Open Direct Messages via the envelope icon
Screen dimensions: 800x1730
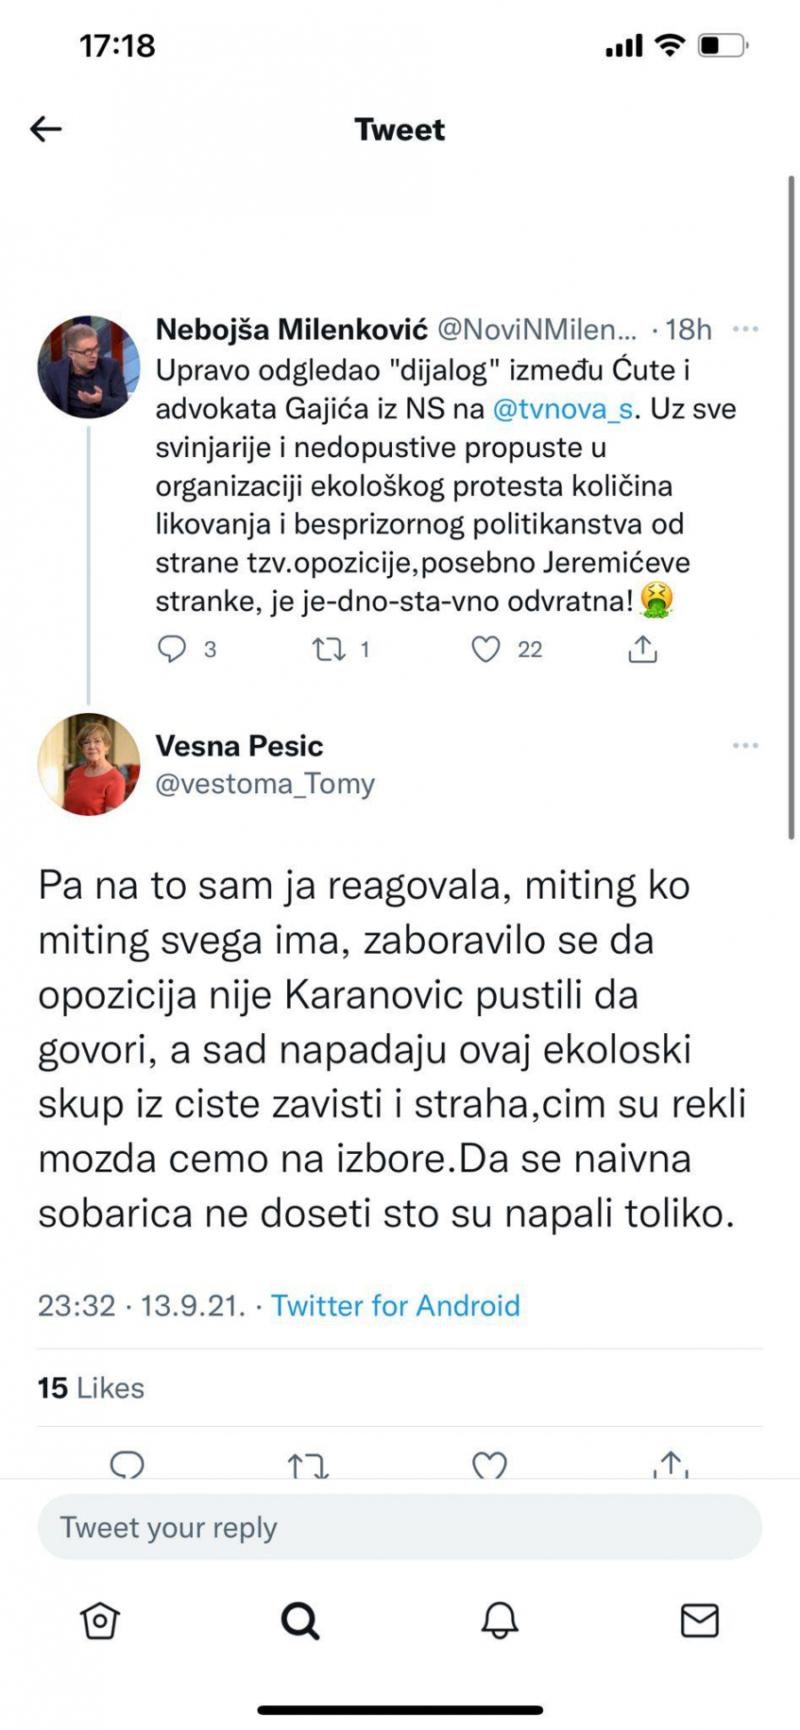700,1619
